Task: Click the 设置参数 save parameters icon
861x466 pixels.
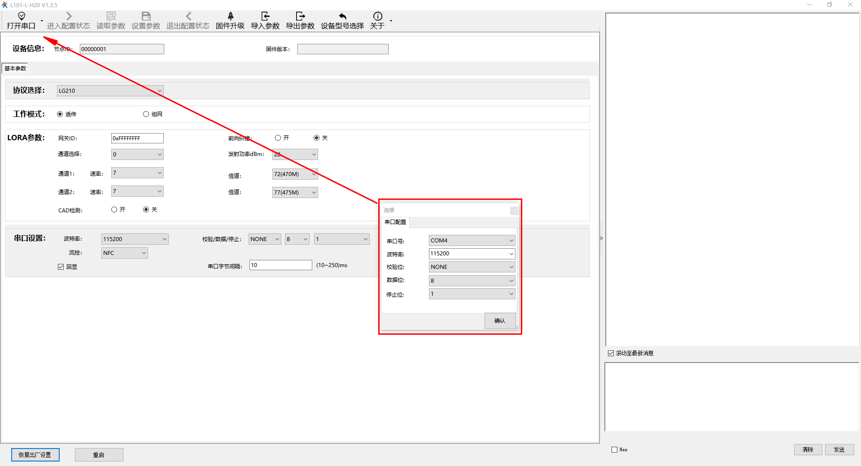Action: tap(146, 17)
